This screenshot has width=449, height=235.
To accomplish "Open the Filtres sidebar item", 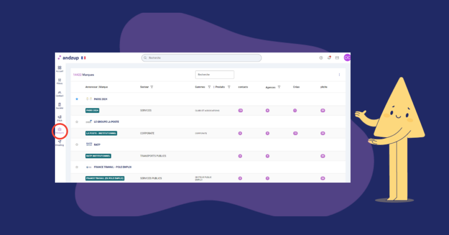I will pyautogui.click(x=60, y=81).
